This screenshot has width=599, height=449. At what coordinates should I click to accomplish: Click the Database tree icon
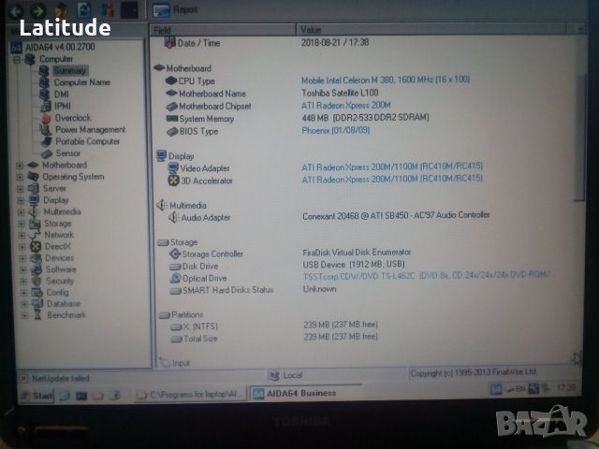[x=37, y=304]
